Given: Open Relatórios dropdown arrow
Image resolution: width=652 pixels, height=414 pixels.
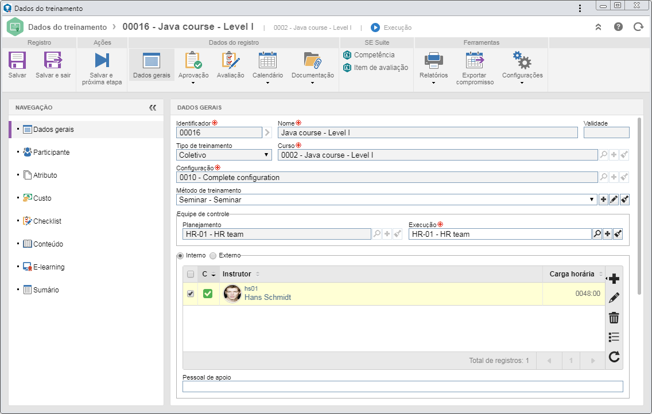Looking at the screenshot, I should [x=433, y=83].
